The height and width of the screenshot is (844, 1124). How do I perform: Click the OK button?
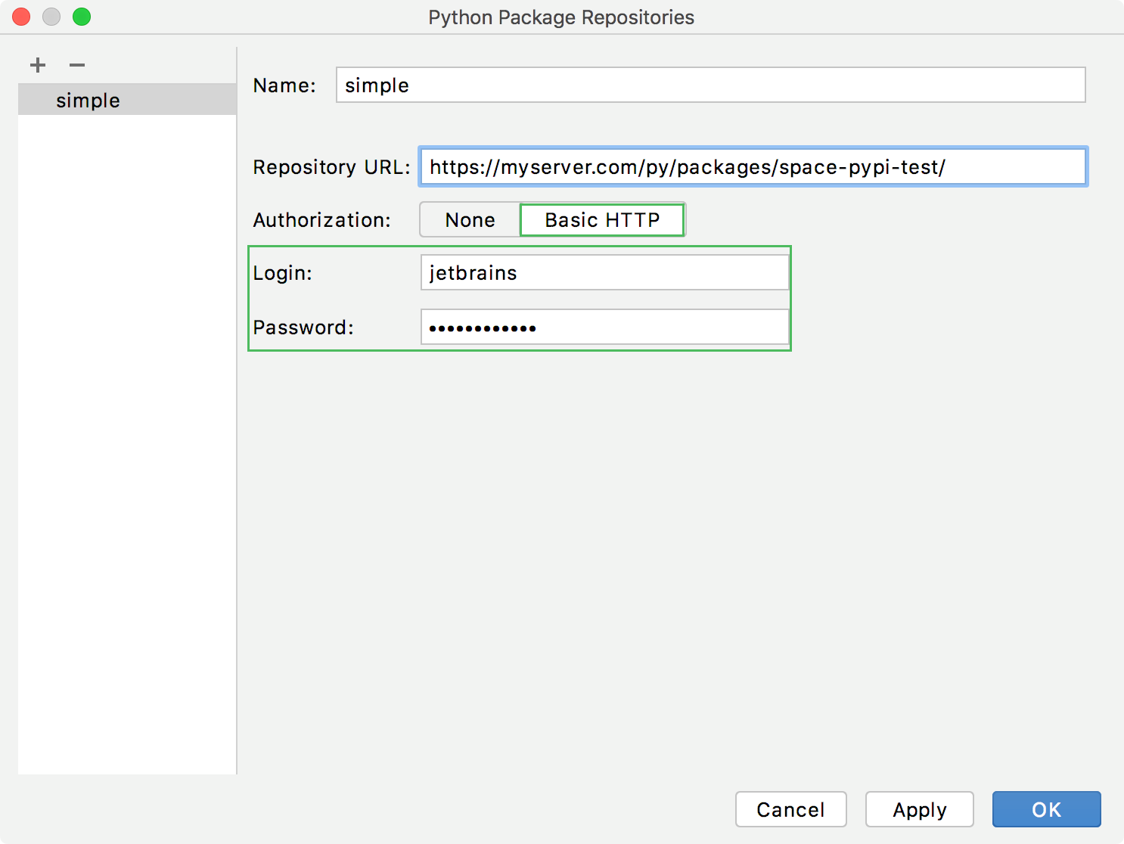[x=1046, y=809]
